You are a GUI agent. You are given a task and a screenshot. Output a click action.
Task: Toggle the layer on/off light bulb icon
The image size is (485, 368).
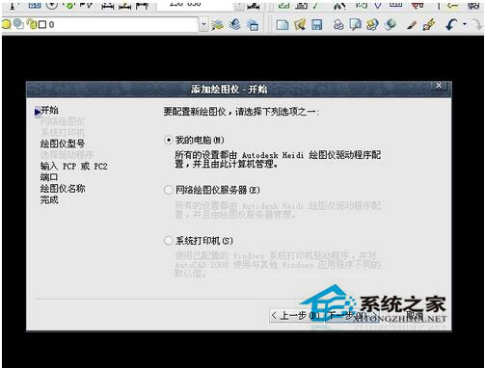tap(7, 24)
